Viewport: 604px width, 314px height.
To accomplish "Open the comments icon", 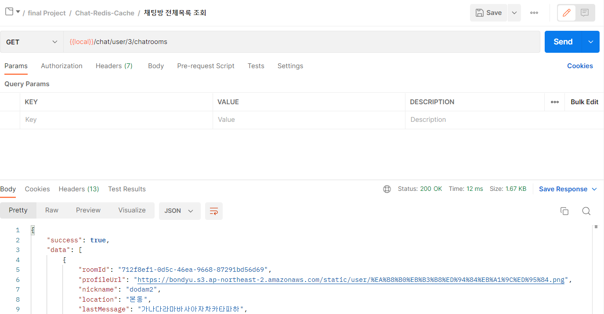I will click(585, 13).
